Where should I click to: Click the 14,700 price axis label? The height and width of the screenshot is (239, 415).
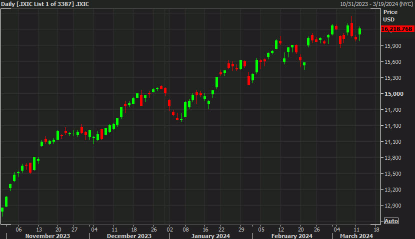tap(393, 110)
